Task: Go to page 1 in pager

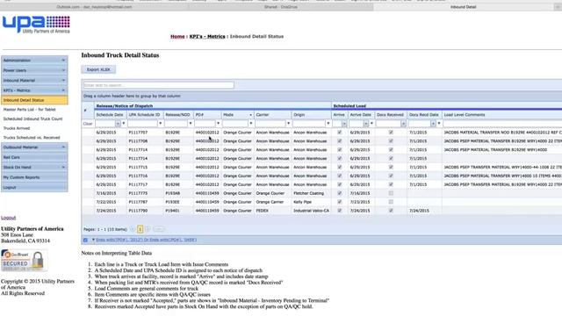Action: pos(140,229)
